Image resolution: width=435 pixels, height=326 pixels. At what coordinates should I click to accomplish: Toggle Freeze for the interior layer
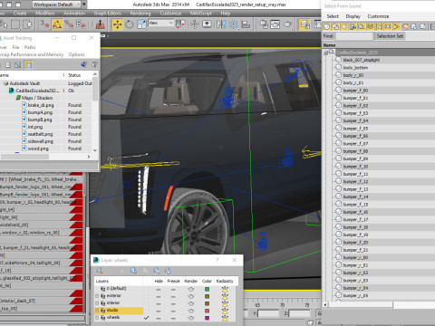[173, 303]
